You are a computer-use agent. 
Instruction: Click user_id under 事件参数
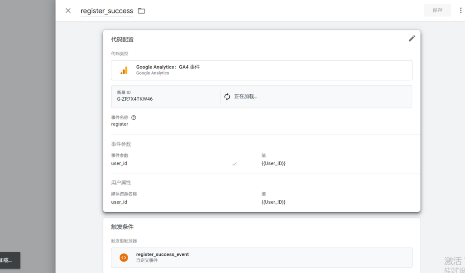119,163
